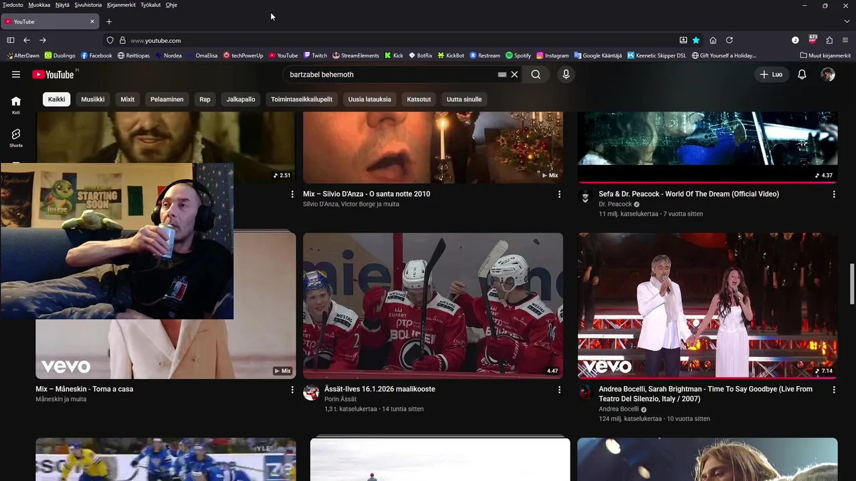This screenshot has width=856, height=481.
Task: Select the Uutta sinulle filter chip
Action: 464,100
